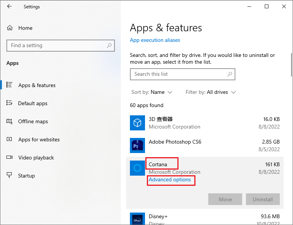Click the Apps & features sidebar icon
The image size is (293, 225).
click(9, 85)
